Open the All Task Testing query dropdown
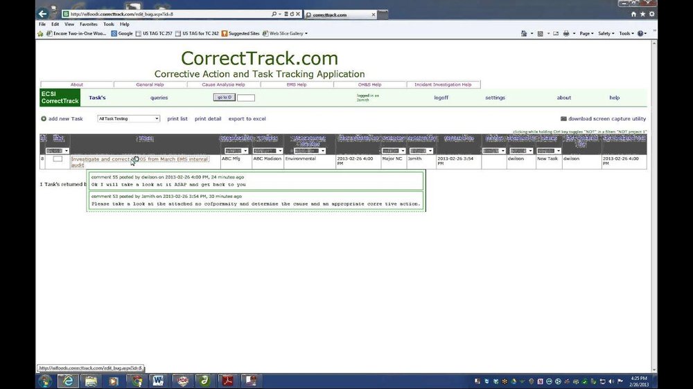The image size is (693, 389). click(128, 119)
